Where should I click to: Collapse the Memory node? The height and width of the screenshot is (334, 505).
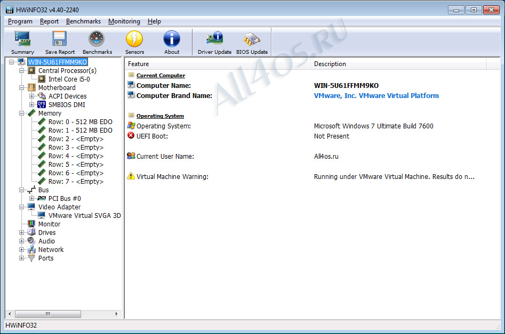coord(21,113)
